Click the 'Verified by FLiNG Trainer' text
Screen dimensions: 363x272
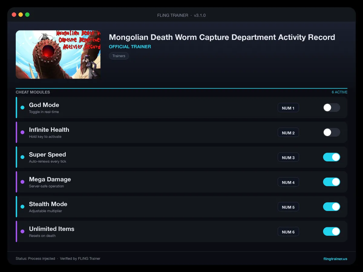pos(80,259)
